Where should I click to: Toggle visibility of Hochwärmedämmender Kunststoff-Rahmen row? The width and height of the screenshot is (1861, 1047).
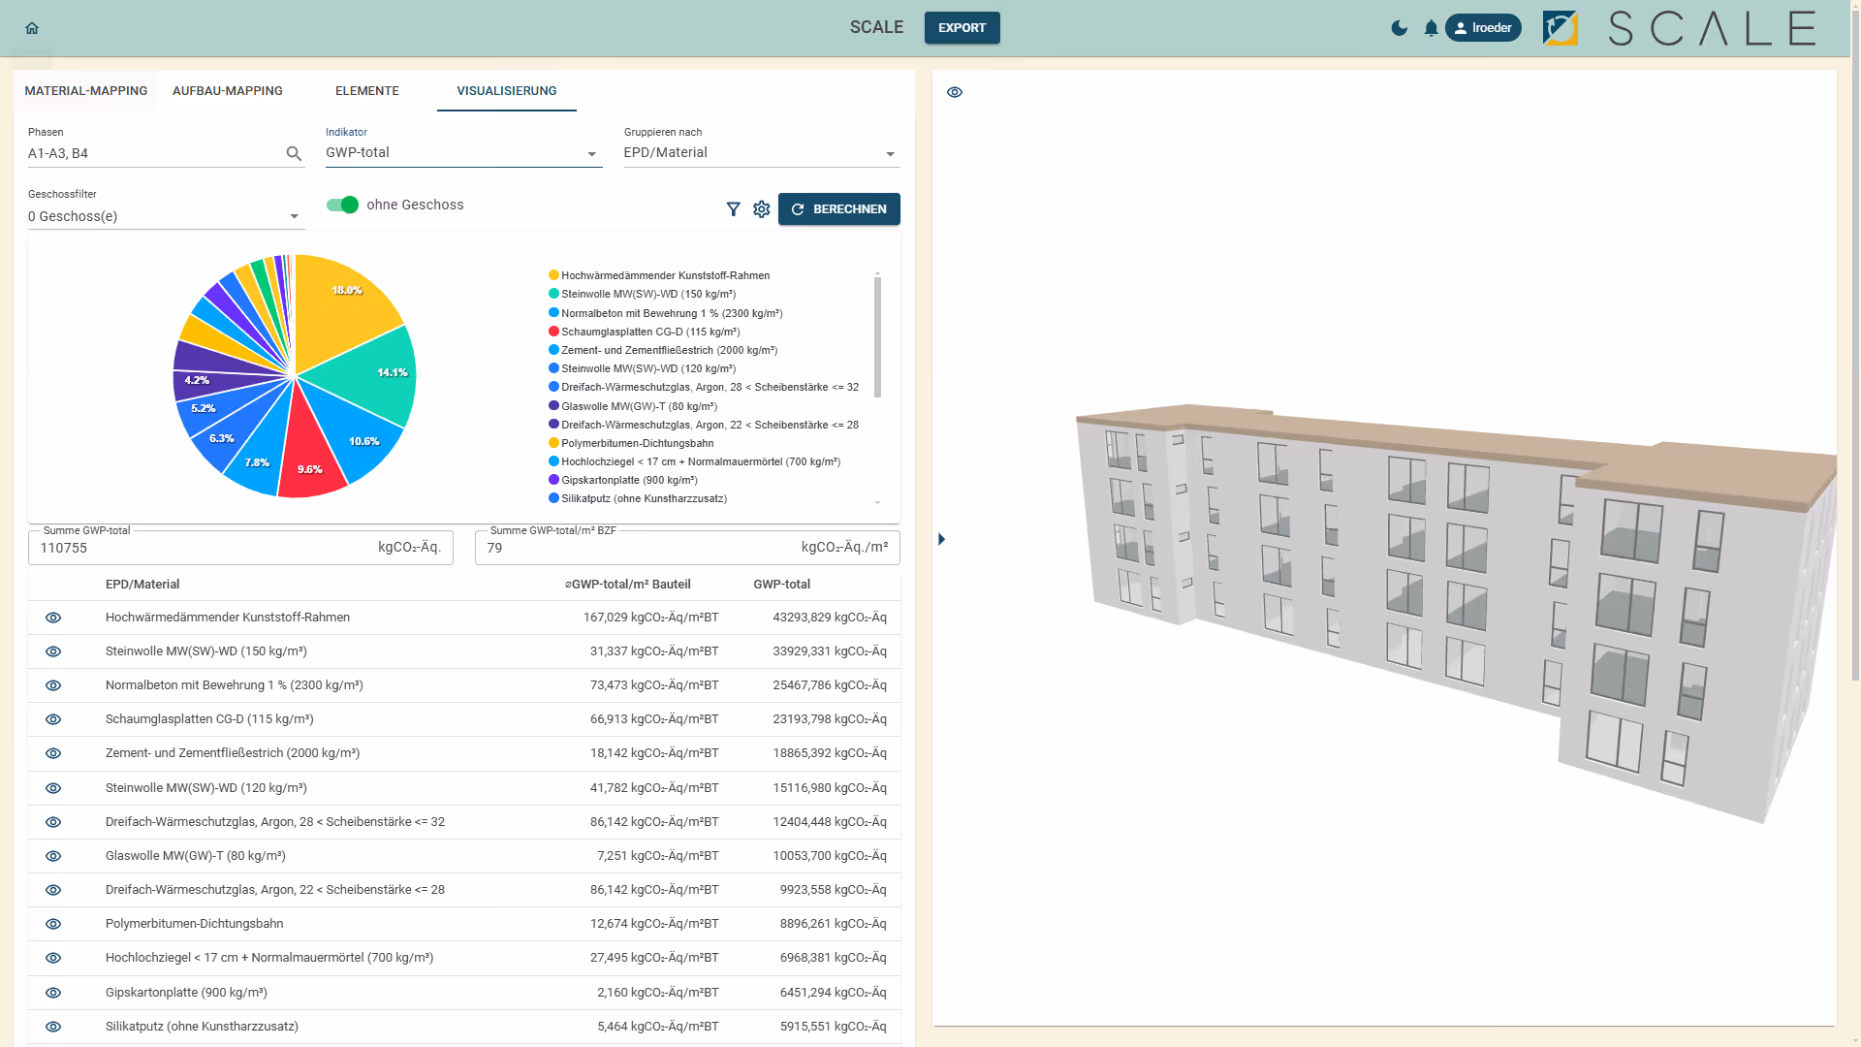coord(53,618)
